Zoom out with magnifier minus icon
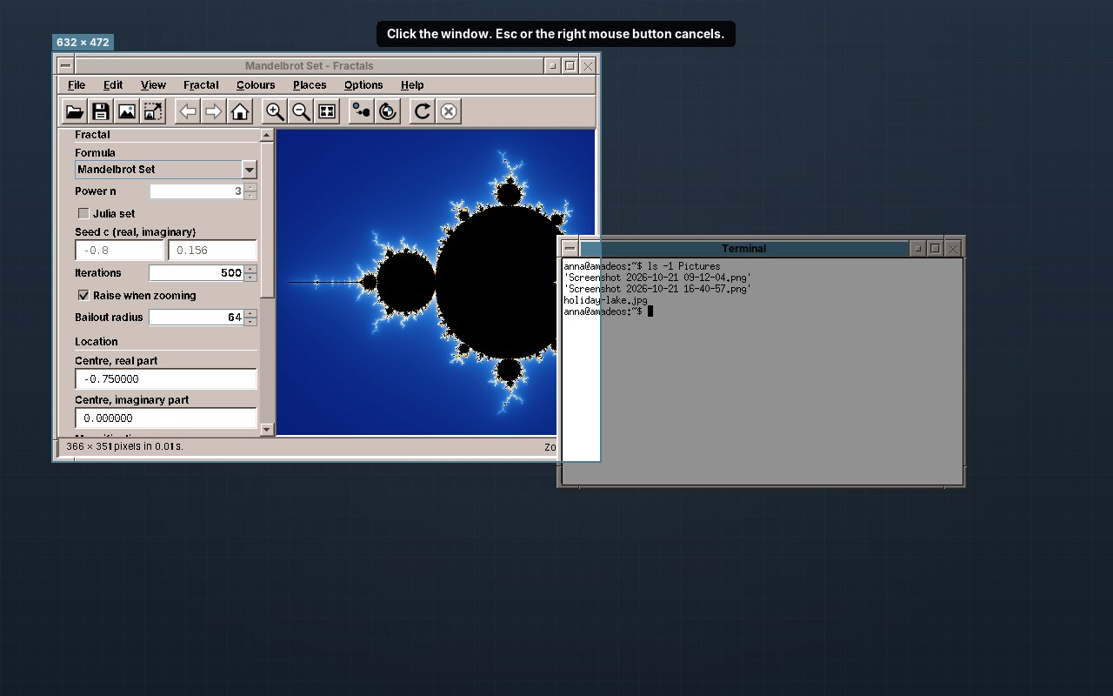 pos(301,111)
